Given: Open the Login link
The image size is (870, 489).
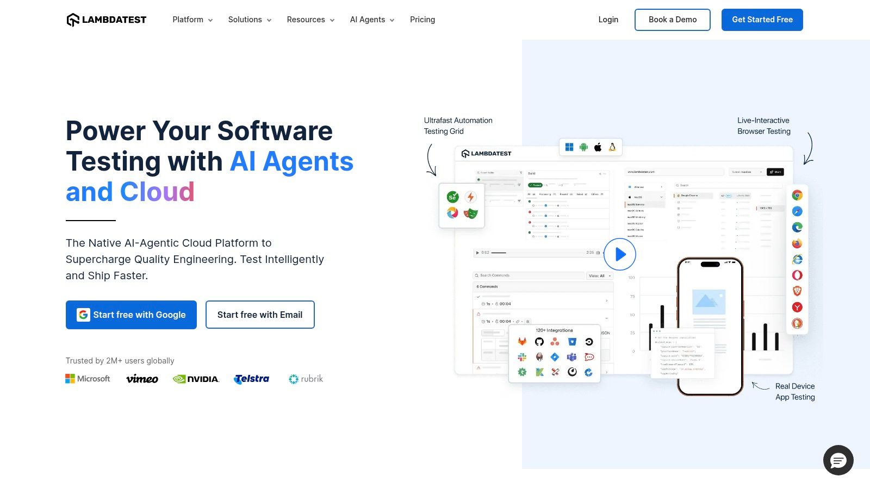Looking at the screenshot, I should coord(608,20).
